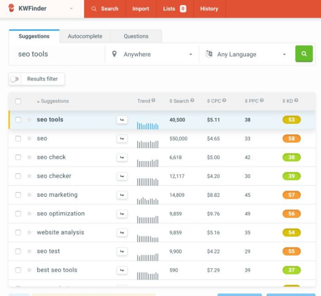Screen dimensions: 321x296
Task: Click the 550,000 search volume value
Action: pyautogui.click(x=178, y=138)
